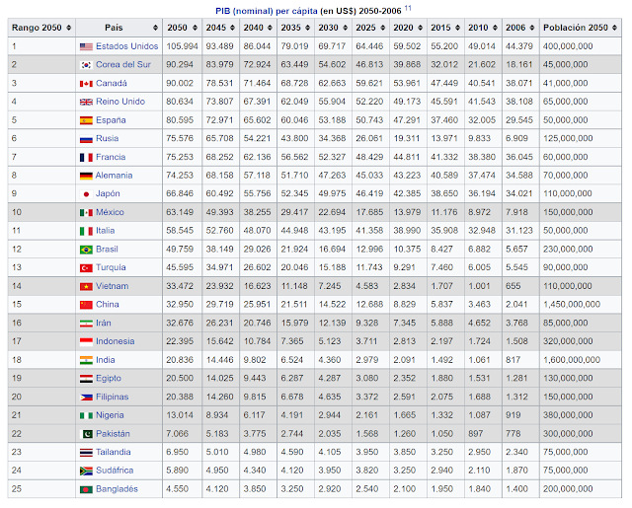The image size is (632, 508).
Task: Click the Indonesia flag icon
Action: pyautogui.click(x=86, y=341)
